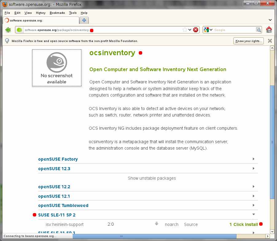
Task: Click the Open Computer and Software Inventory subtitle
Action: pyautogui.click(x=158, y=69)
